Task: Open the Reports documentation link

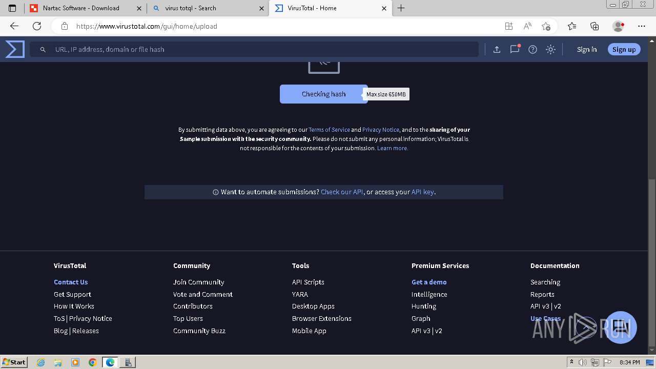Action: 542,295
